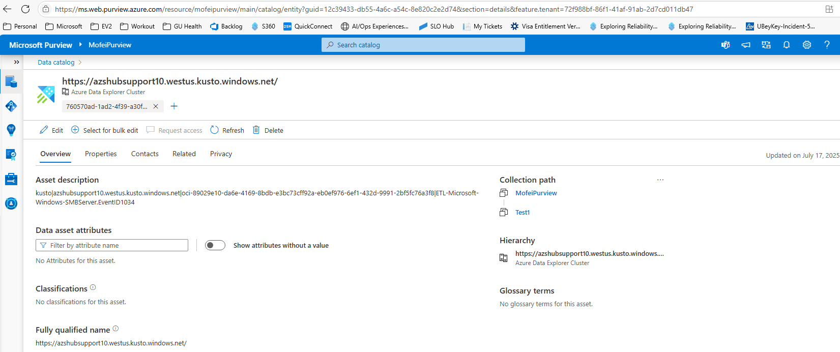Viewport: 840px width, 352px height.
Task: Open the circular user icon in sidebar
Action: [11, 203]
